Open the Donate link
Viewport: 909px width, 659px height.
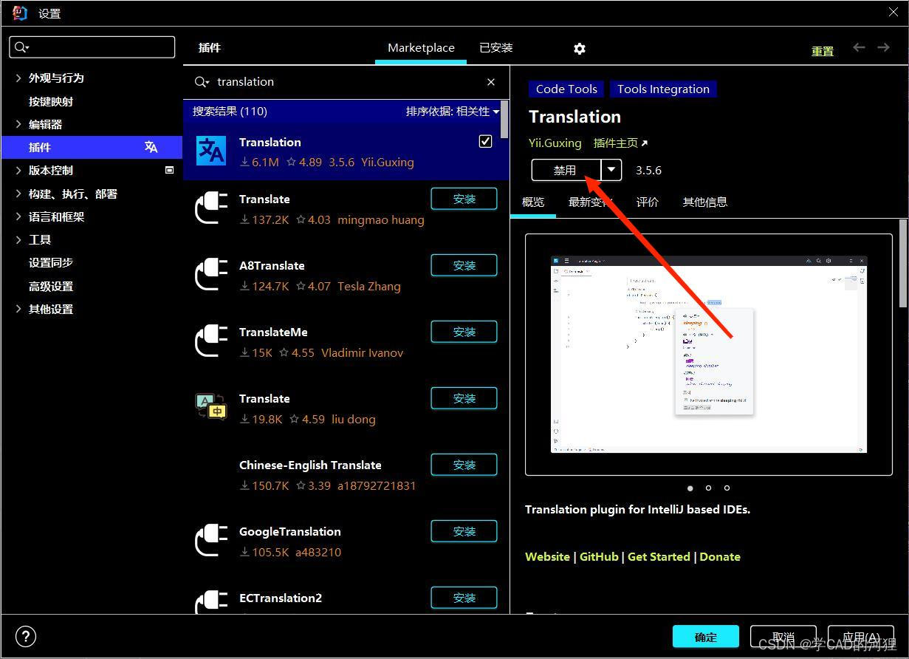720,556
